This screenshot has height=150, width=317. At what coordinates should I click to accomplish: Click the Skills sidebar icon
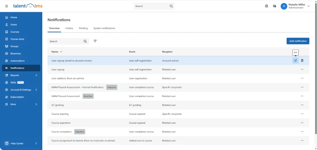pos(6,83)
